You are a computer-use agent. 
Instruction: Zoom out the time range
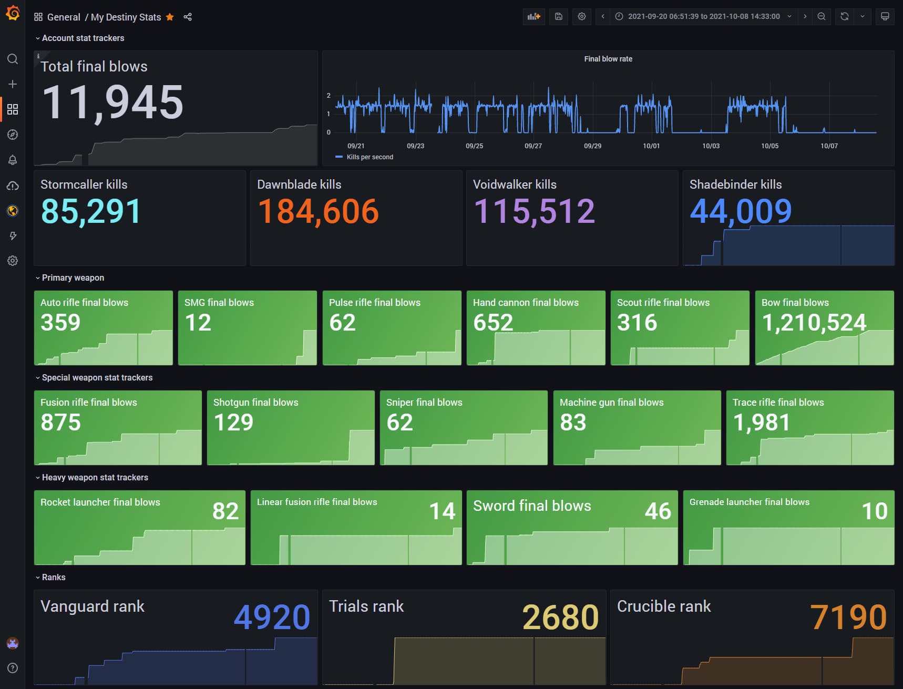pyautogui.click(x=822, y=16)
